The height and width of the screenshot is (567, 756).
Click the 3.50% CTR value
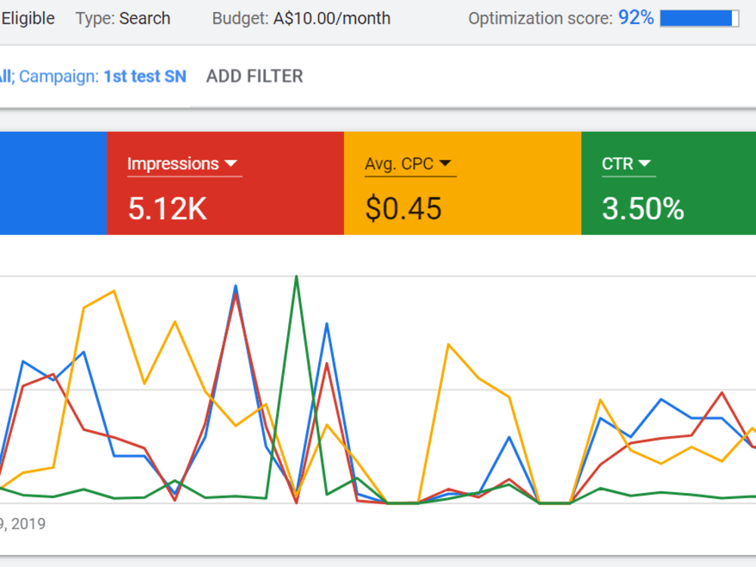tap(643, 209)
